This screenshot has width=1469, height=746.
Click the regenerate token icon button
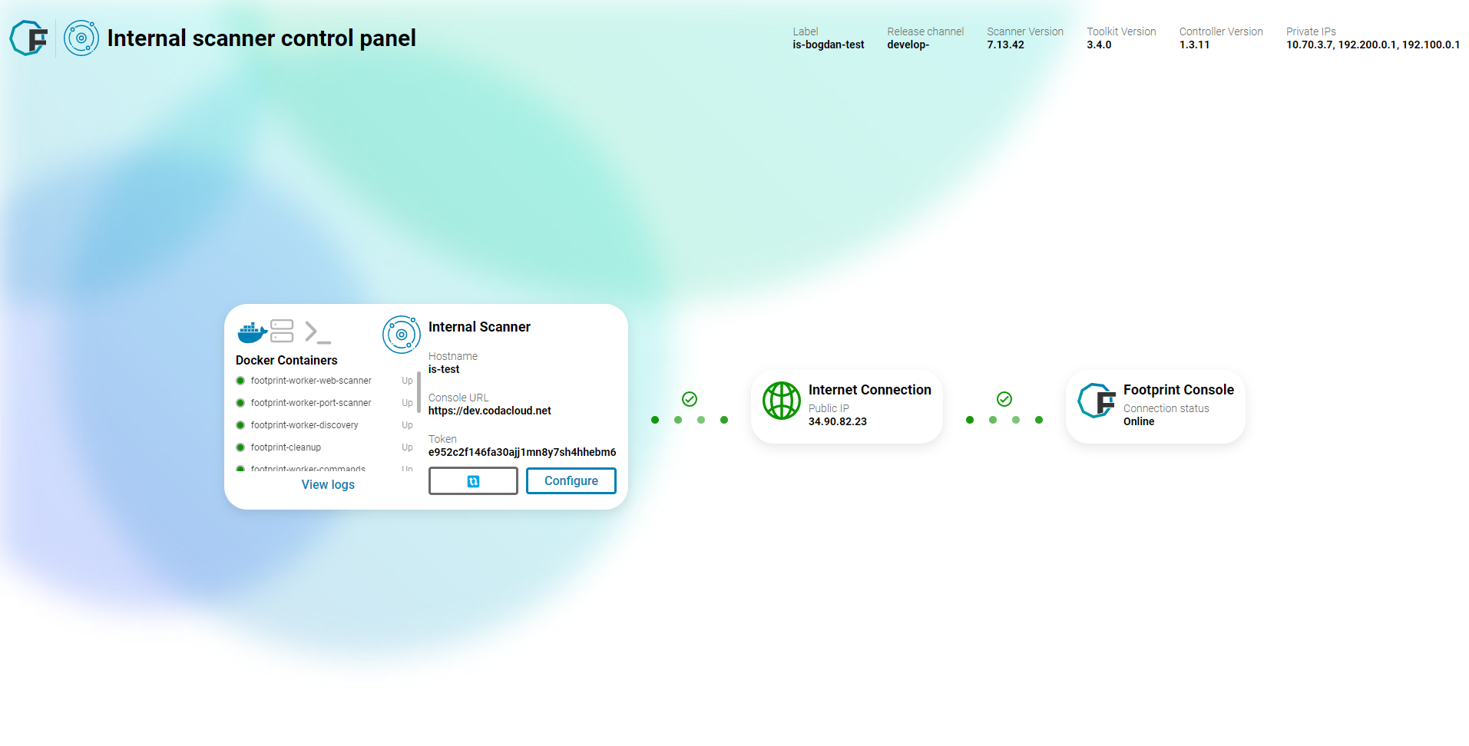(x=472, y=480)
